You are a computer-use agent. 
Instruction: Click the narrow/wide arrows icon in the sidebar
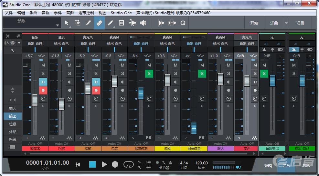[13, 100]
